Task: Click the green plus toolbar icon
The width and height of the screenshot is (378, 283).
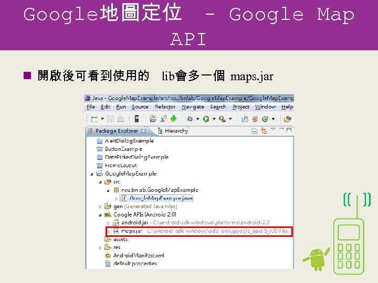Action: [173, 118]
